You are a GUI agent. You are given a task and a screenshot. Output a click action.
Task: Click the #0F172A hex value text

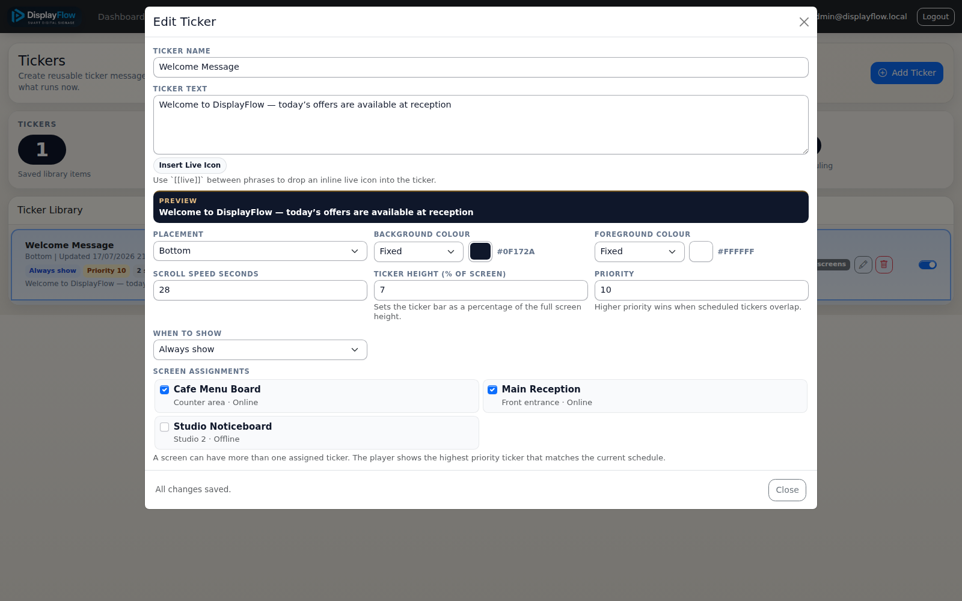(516, 252)
